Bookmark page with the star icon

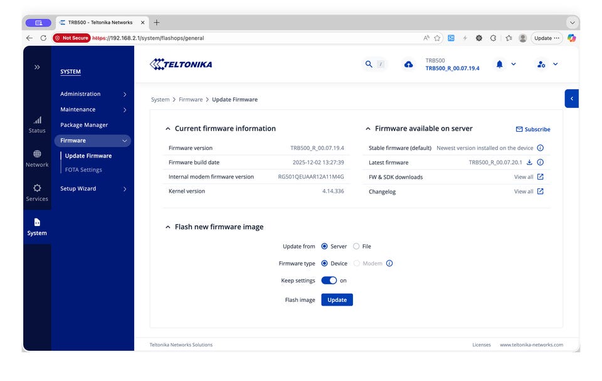[437, 38]
